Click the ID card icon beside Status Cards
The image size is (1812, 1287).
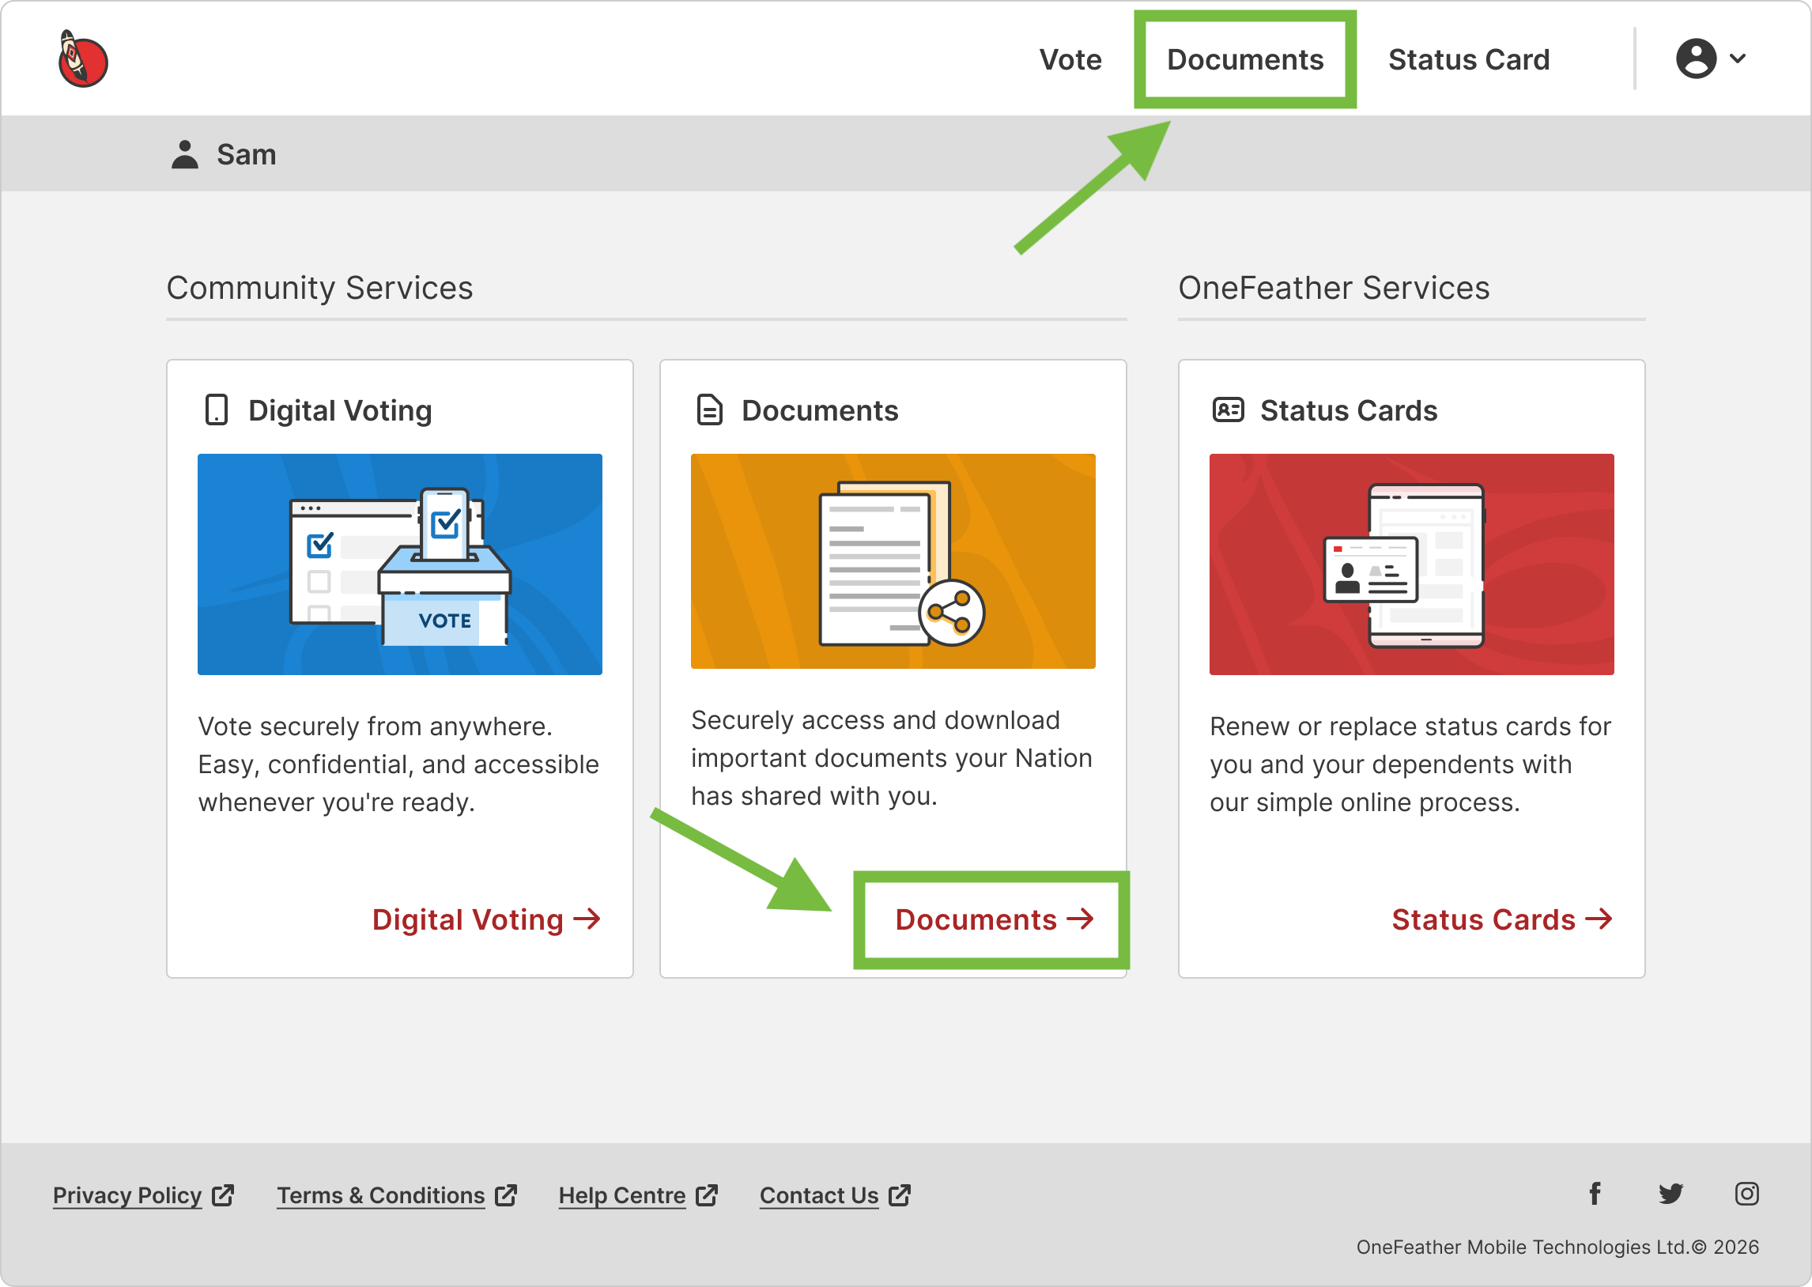point(1228,410)
